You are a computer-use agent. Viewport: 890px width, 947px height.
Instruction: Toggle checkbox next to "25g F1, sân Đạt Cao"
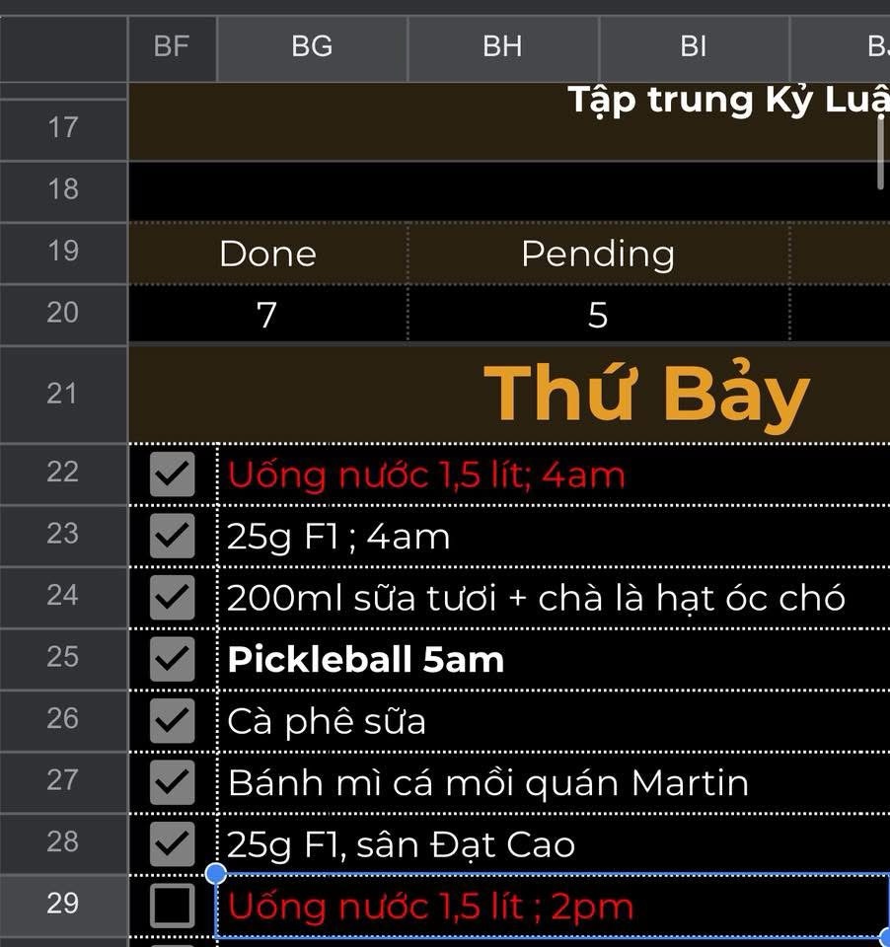click(x=173, y=843)
